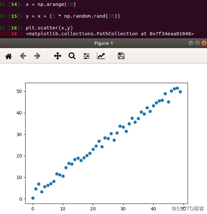Maximize the Figure 1 window
The height and width of the screenshot is (214, 207).
coord(198,43)
